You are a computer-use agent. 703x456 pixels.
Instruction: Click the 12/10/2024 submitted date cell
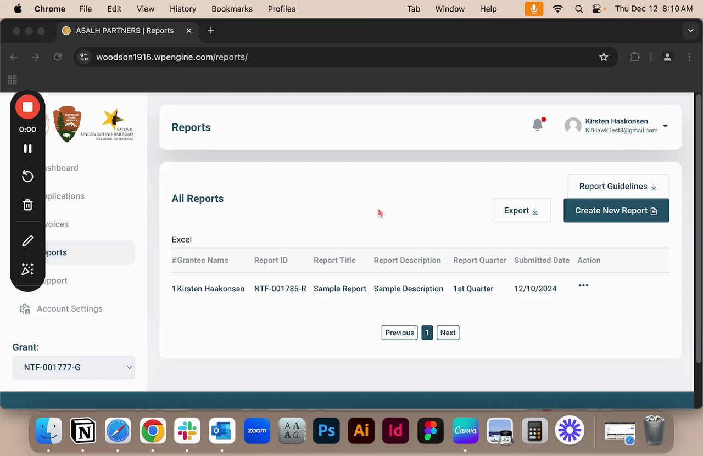click(x=535, y=289)
